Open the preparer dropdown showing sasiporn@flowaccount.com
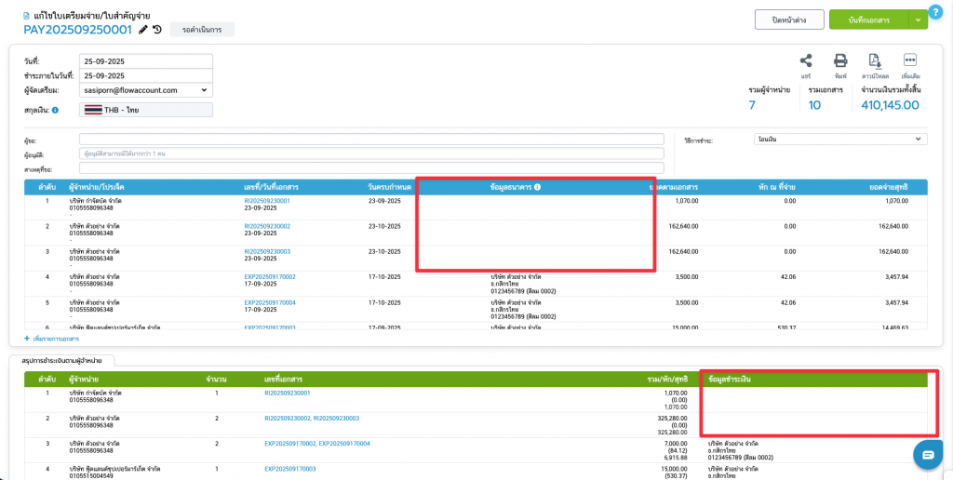This screenshot has height=480, width=953. (x=146, y=90)
